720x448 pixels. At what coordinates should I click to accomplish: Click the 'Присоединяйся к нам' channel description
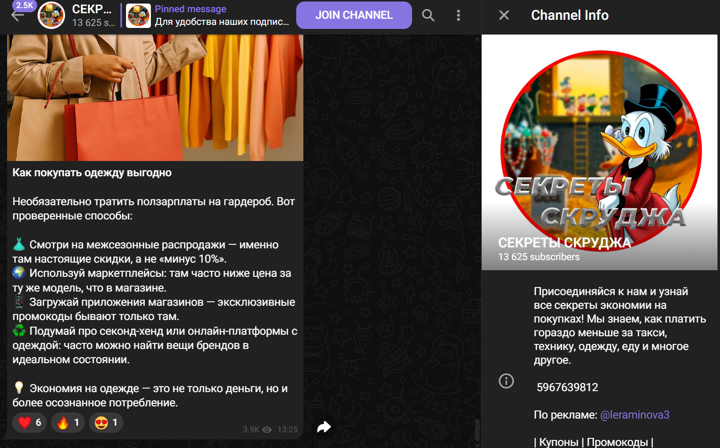pos(620,326)
